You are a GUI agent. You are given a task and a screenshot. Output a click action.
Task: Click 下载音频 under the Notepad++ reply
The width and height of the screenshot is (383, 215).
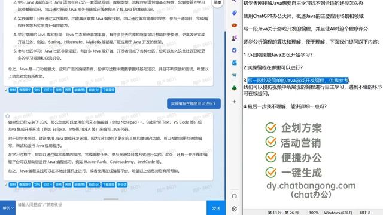108,185
